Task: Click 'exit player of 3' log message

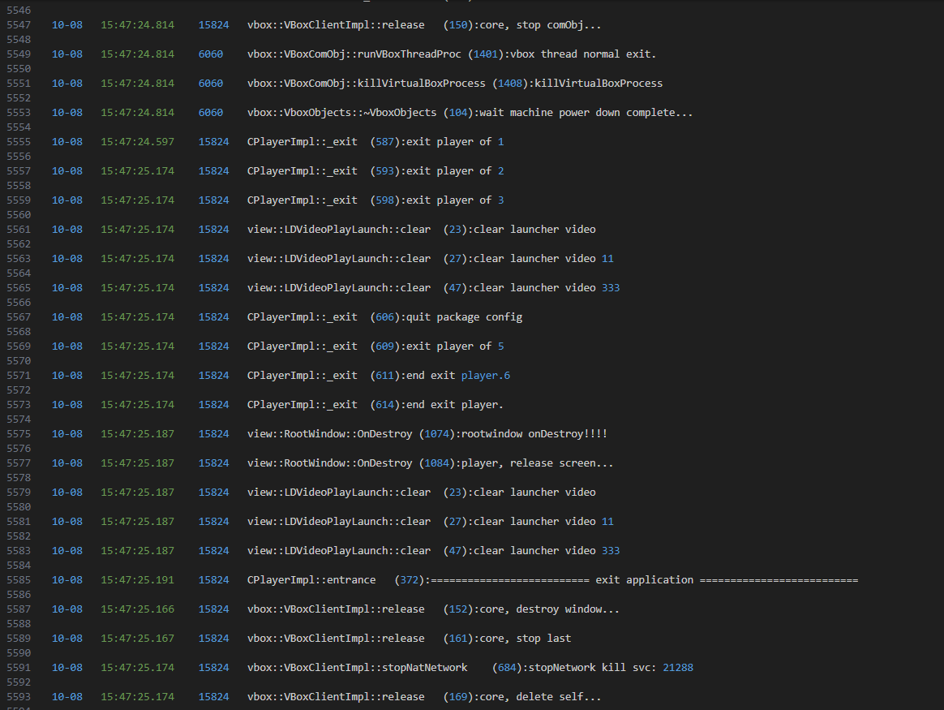Action: click(454, 200)
